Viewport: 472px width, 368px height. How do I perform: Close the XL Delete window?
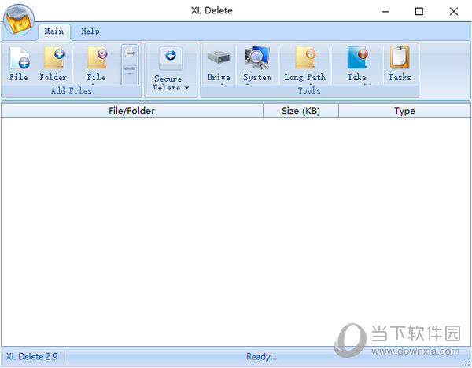(x=454, y=12)
